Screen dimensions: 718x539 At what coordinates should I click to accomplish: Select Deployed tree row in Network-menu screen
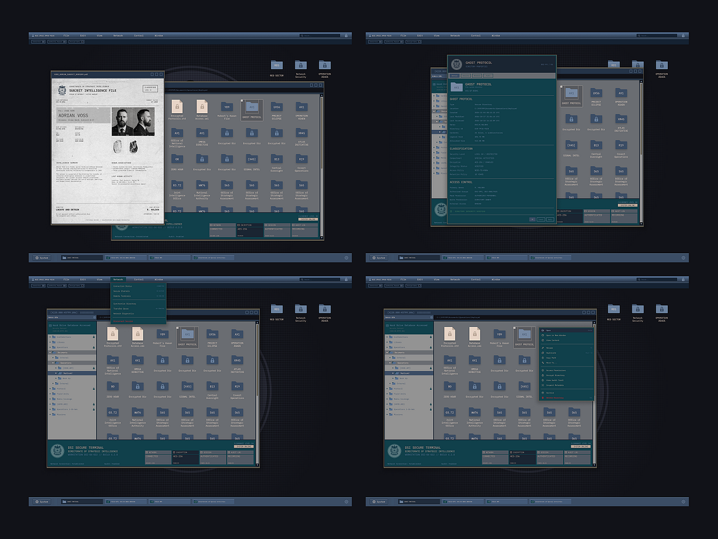coord(72,373)
